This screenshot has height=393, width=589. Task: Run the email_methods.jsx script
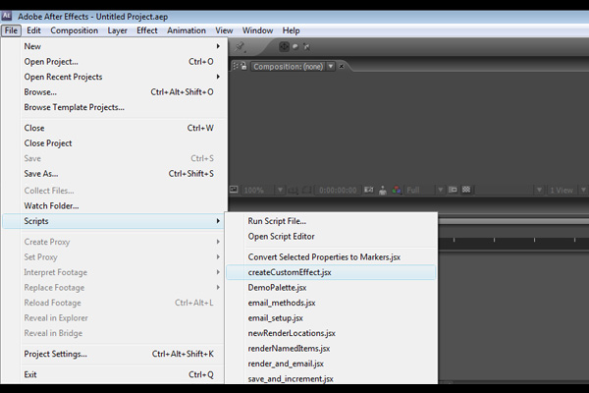331,303
